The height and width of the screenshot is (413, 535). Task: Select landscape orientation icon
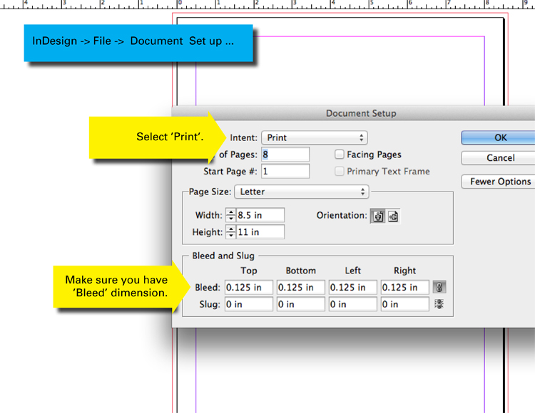pos(393,216)
